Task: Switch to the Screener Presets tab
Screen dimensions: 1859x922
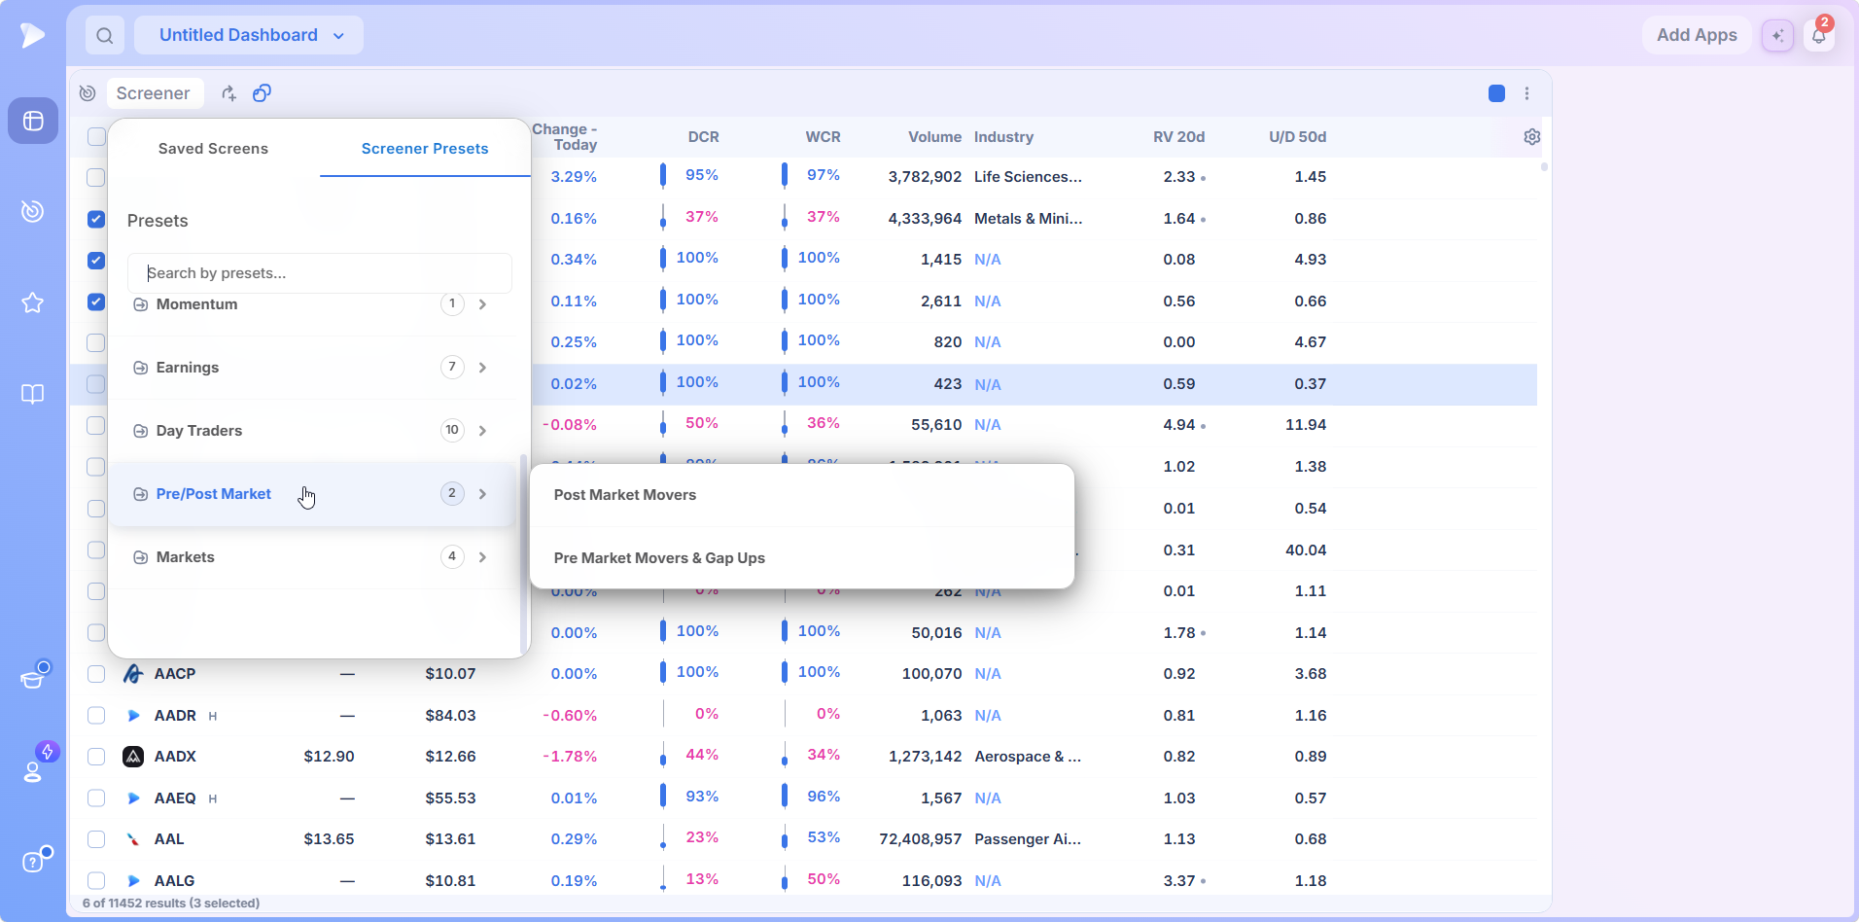Action: (425, 149)
